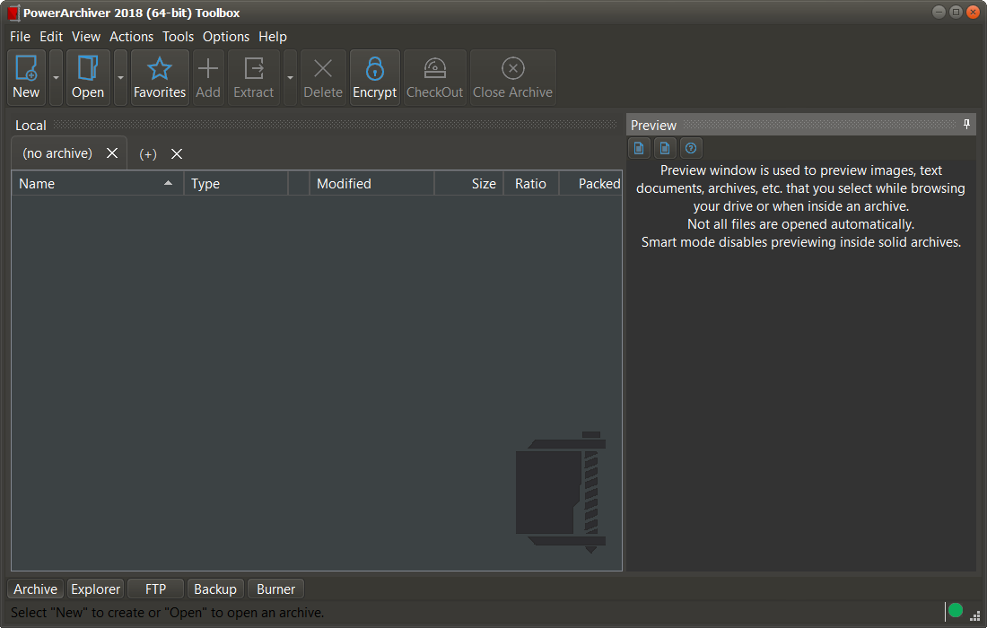The height and width of the screenshot is (628, 987).
Task: Click the first document icon in Preview toolbar
Action: 639,149
